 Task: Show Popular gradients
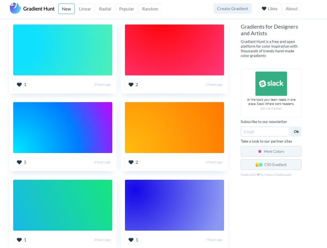pos(127,9)
